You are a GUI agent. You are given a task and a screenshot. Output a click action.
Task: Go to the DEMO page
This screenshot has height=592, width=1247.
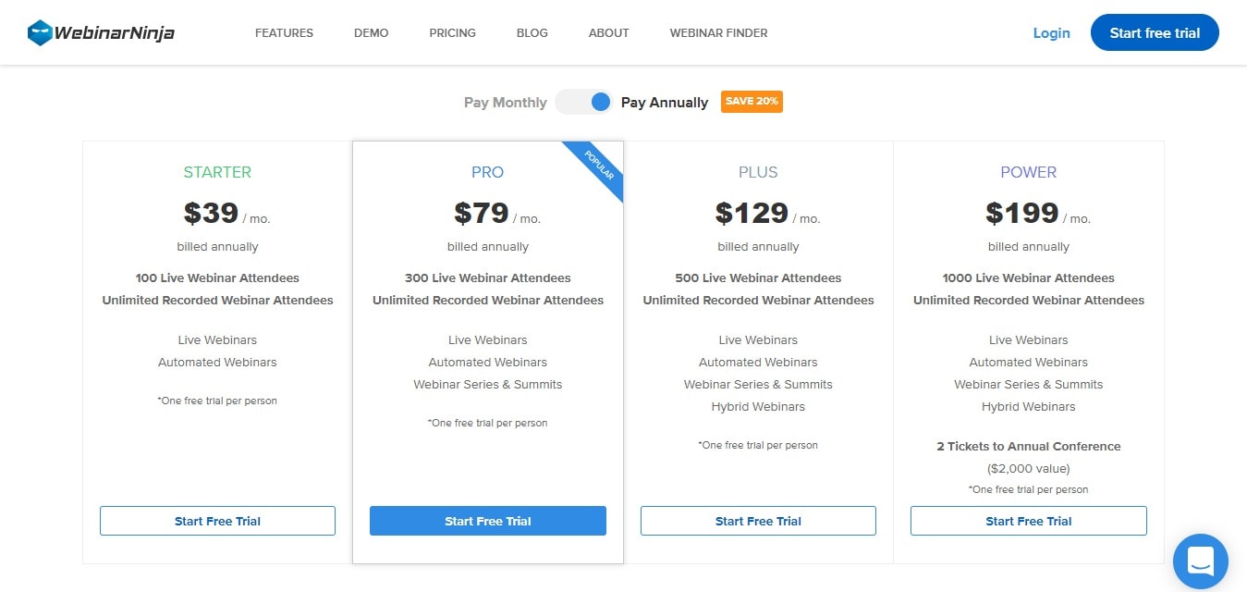(x=372, y=32)
